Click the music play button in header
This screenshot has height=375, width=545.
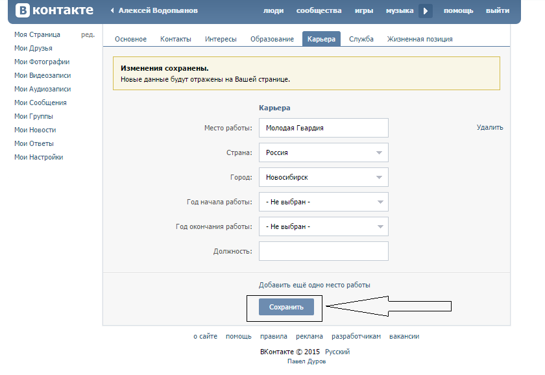point(426,11)
